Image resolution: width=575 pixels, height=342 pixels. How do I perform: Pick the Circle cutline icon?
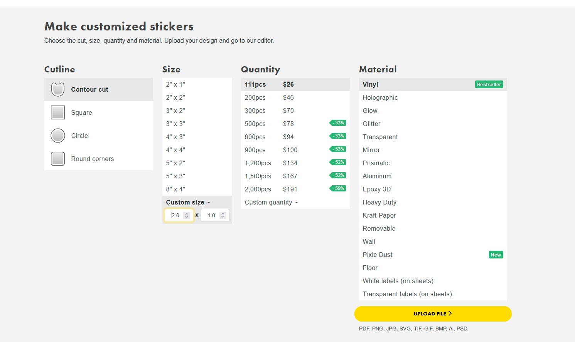pyautogui.click(x=58, y=136)
